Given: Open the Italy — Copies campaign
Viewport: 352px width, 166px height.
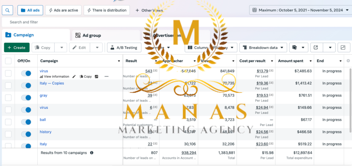Looking at the screenshot, I should coord(52,83).
